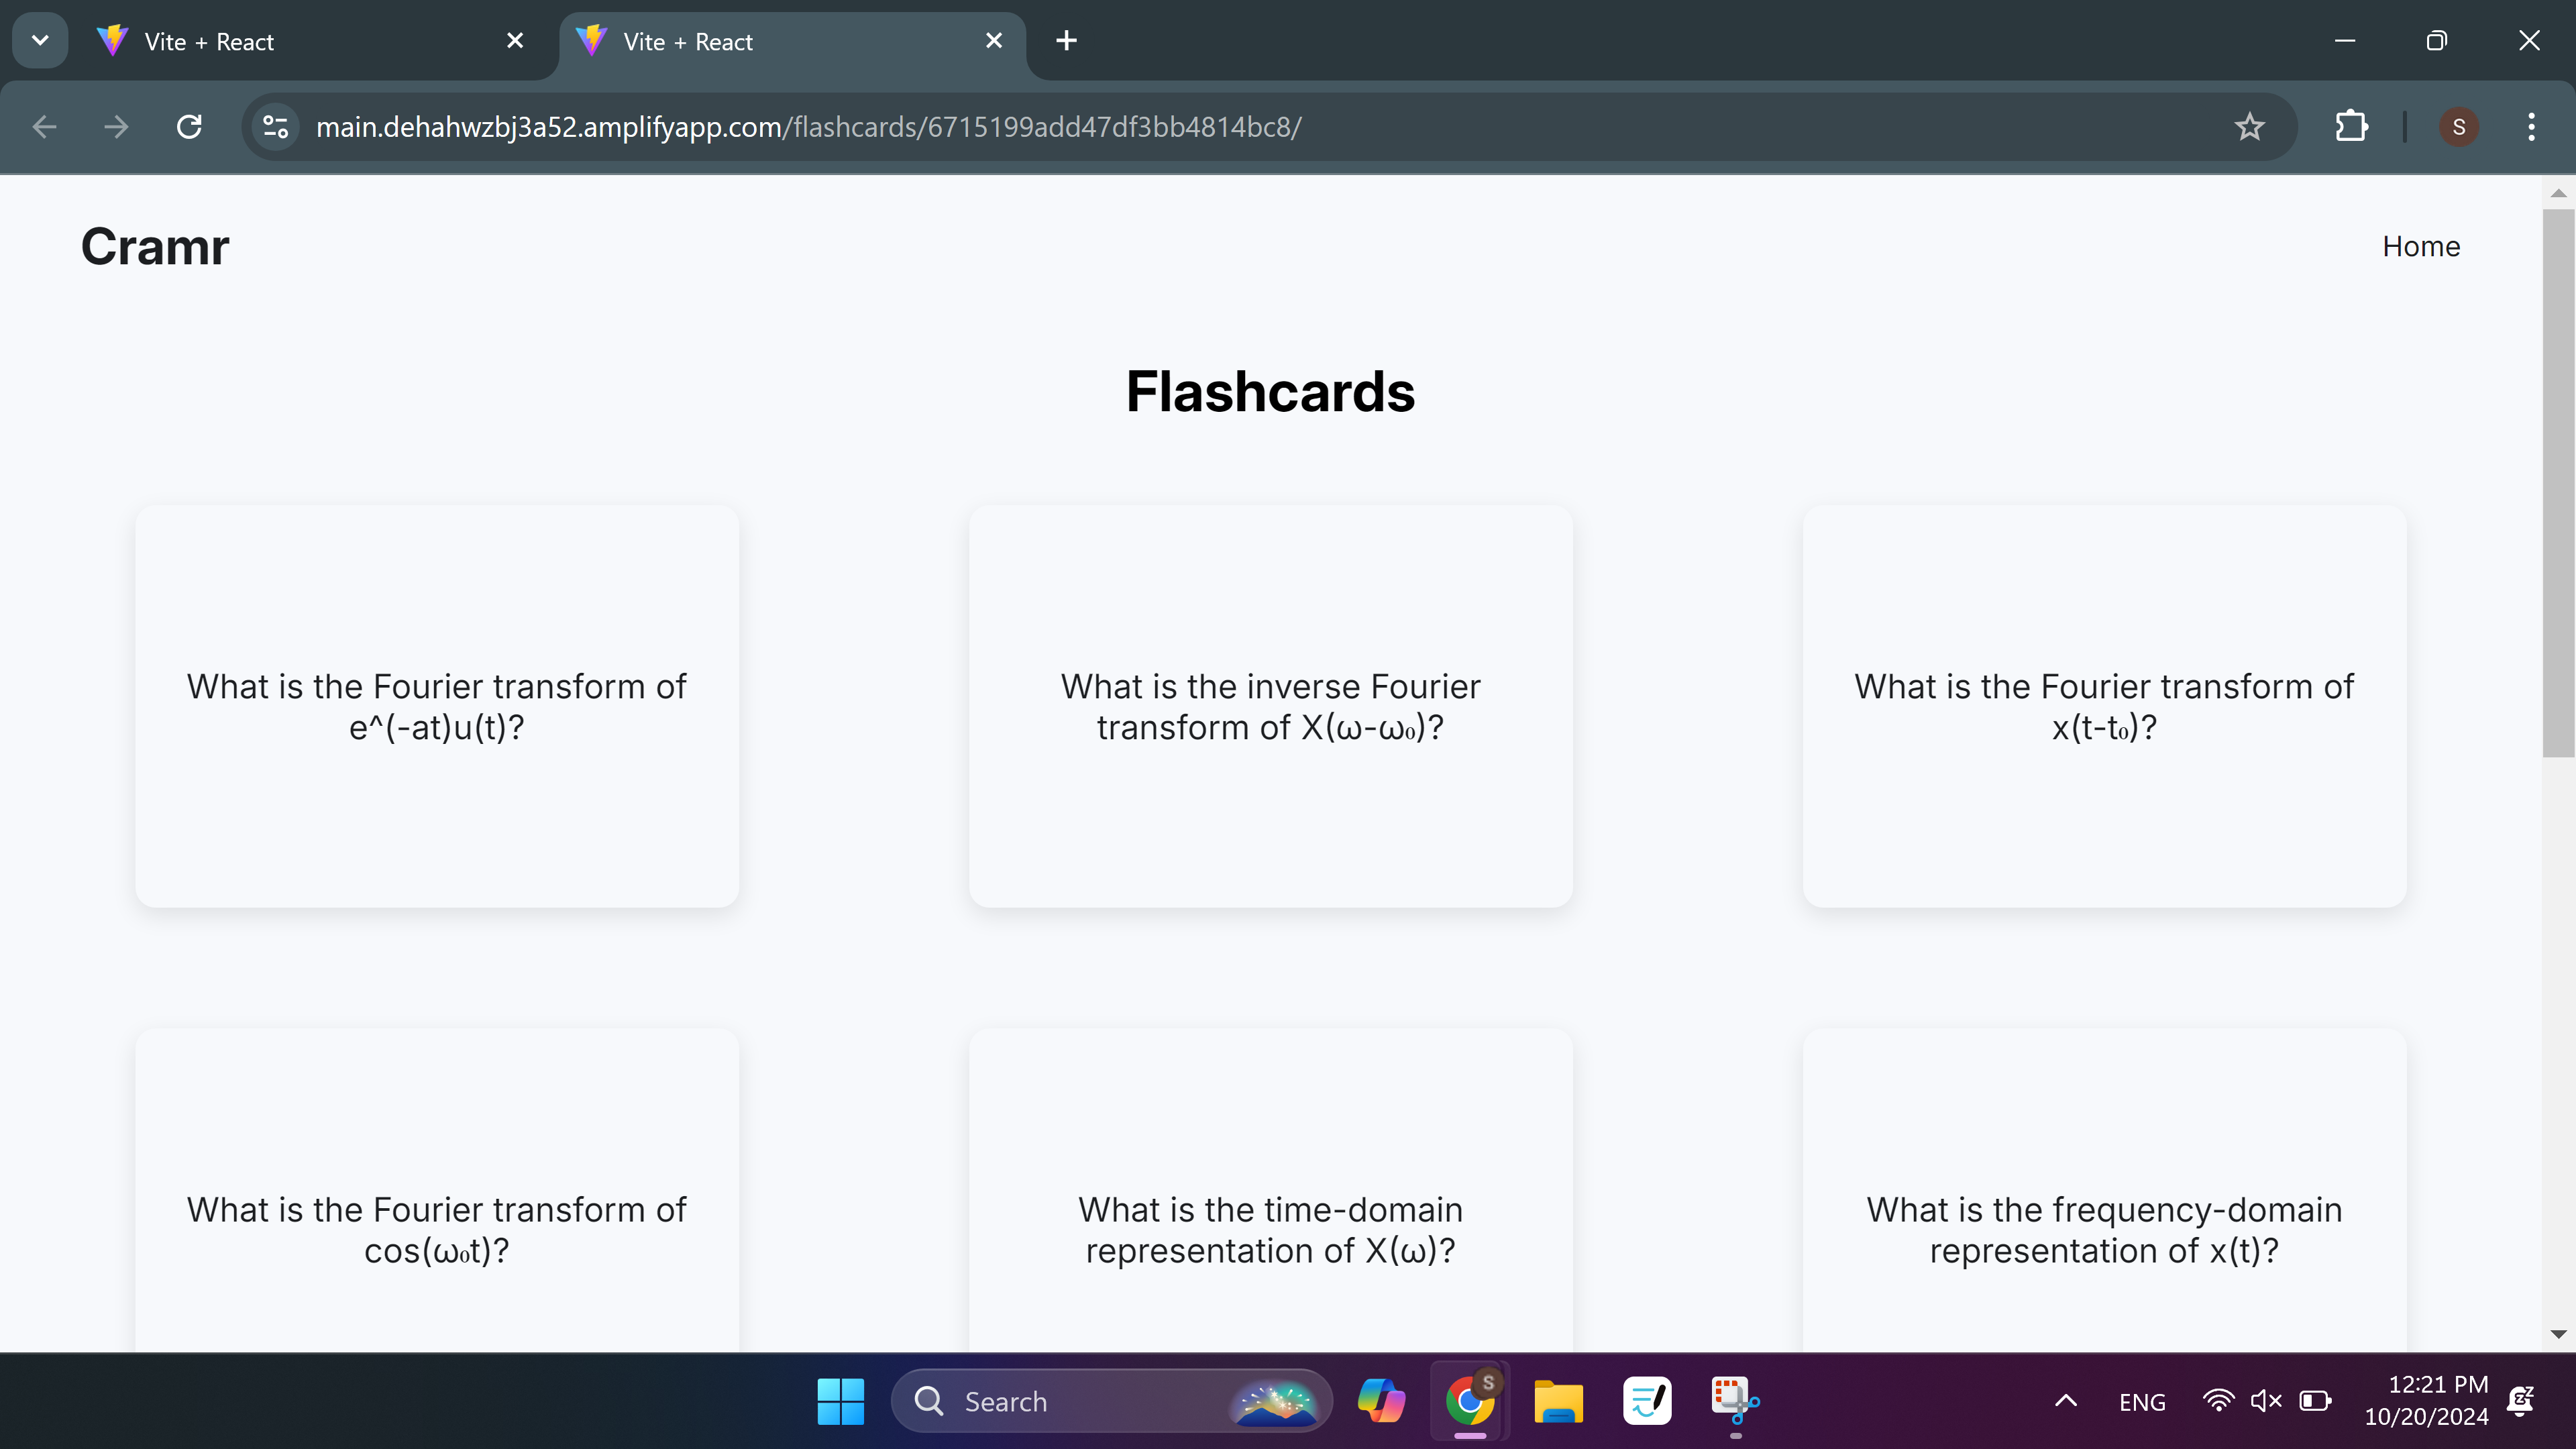This screenshot has width=2576, height=1449.
Task: Click the browser reload icon
Action: pos(189,127)
